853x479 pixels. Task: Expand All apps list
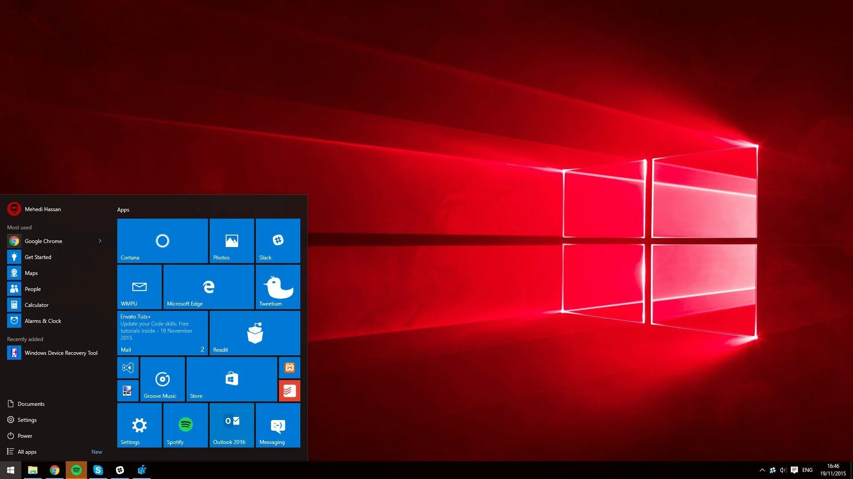[x=27, y=452]
